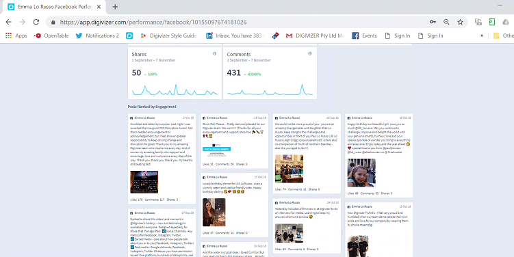This screenshot has width=514, height=257.
Task: Open the Digivizer Style Guide bookmark
Action: (168, 36)
